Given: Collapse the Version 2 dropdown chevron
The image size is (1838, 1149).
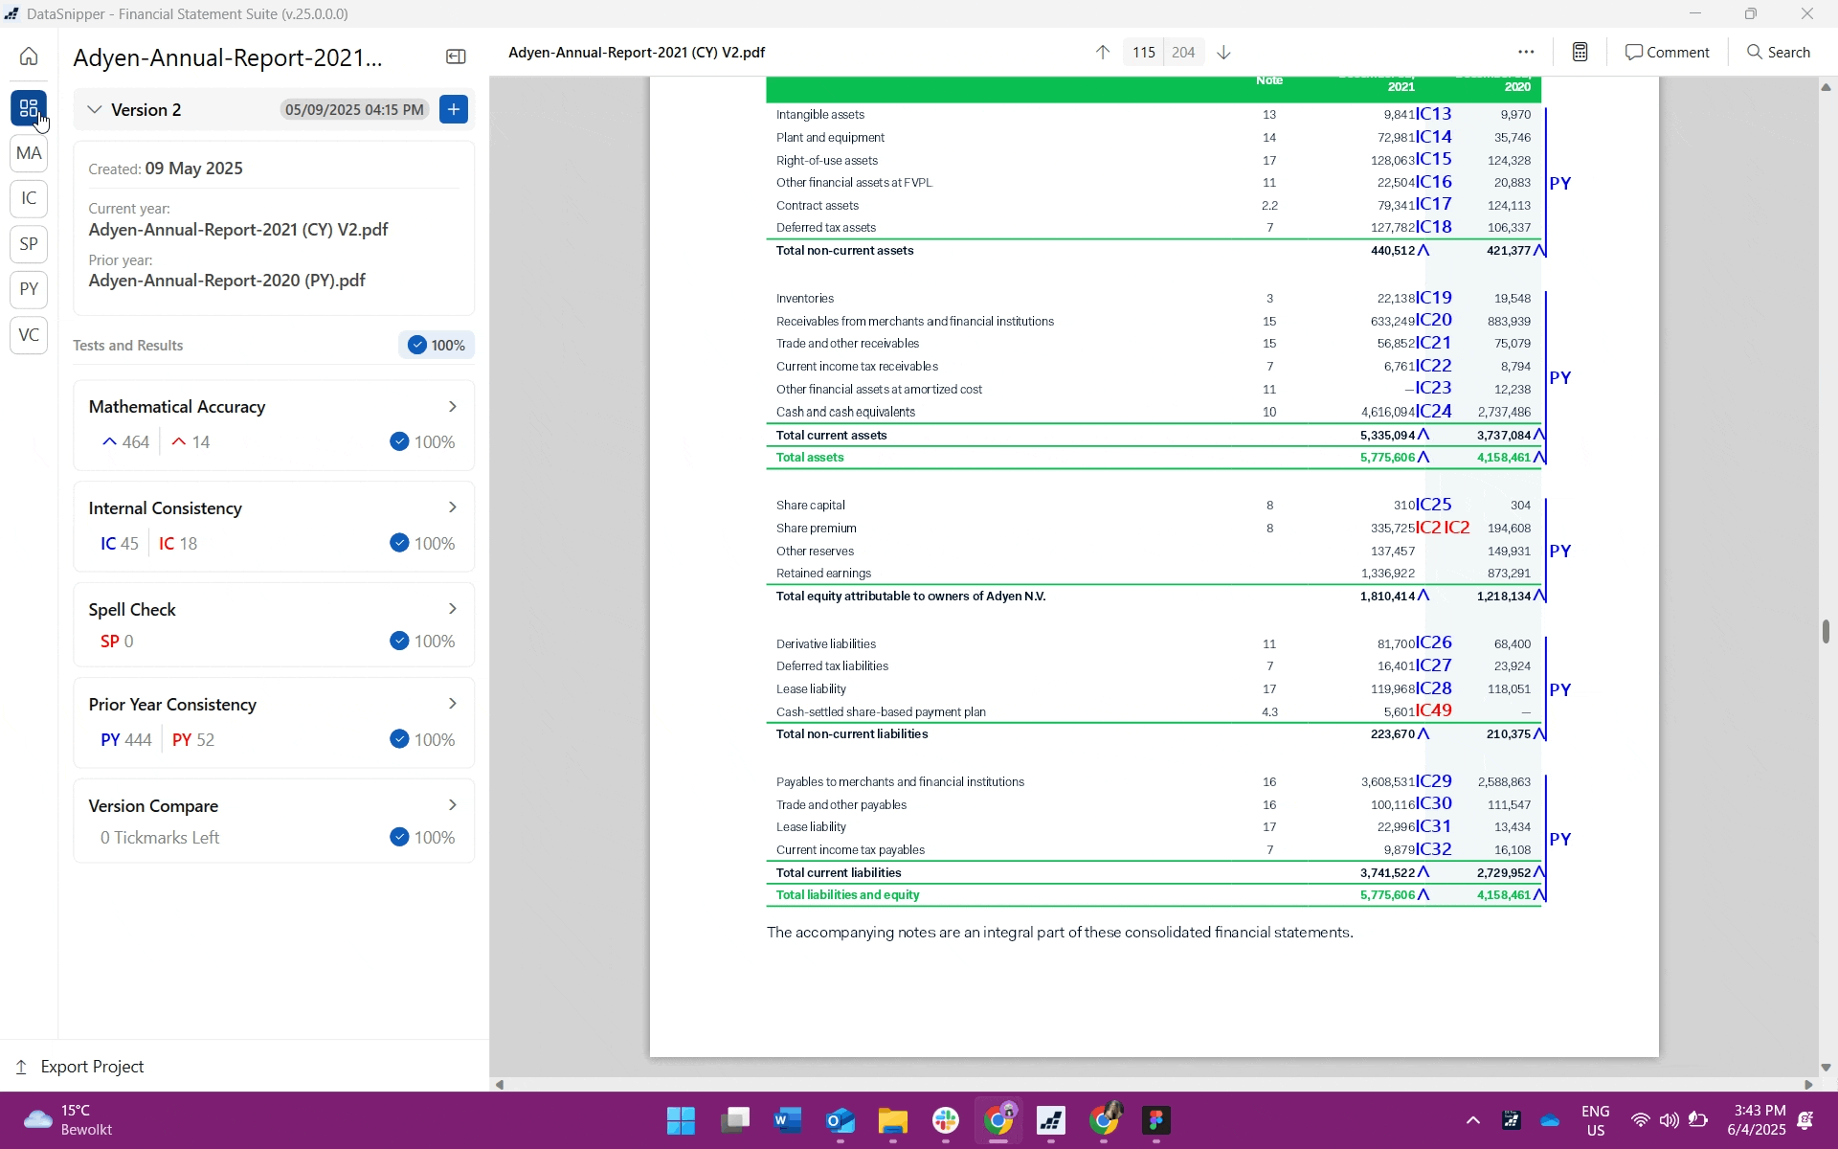Looking at the screenshot, I should click(x=94, y=110).
